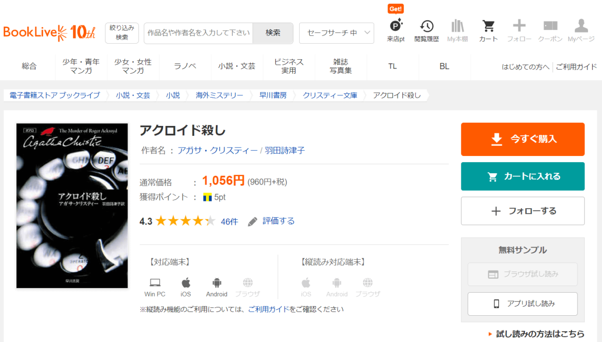Select the 少年・青年マンガ category tab
The image size is (602, 342).
[x=81, y=66]
